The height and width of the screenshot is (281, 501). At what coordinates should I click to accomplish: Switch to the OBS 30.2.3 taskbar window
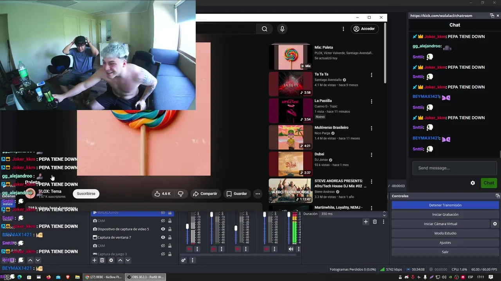coord(145,277)
